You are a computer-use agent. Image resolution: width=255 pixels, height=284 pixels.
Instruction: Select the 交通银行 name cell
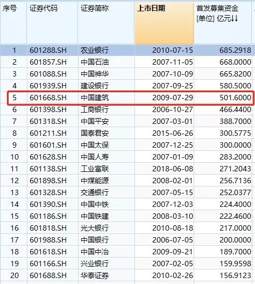95,192
